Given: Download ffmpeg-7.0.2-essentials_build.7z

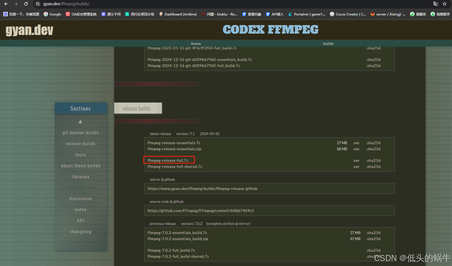Looking at the screenshot, I should click(177, 233).
